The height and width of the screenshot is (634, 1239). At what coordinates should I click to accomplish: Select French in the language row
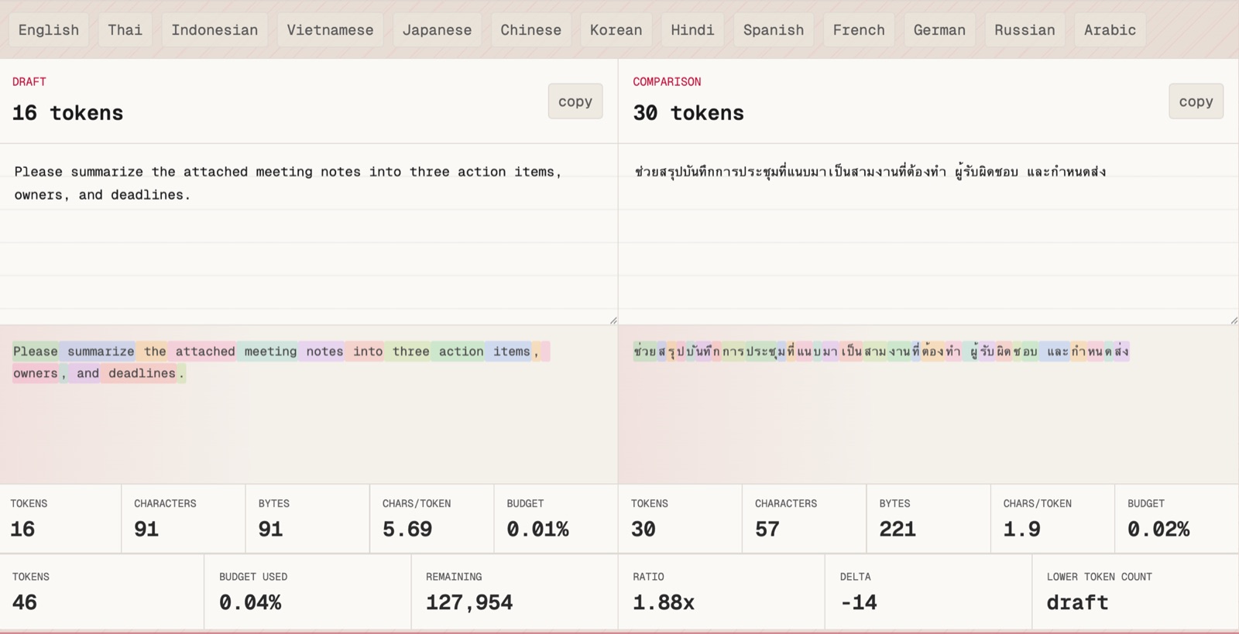pyautogui.click(x=859, y=30)
